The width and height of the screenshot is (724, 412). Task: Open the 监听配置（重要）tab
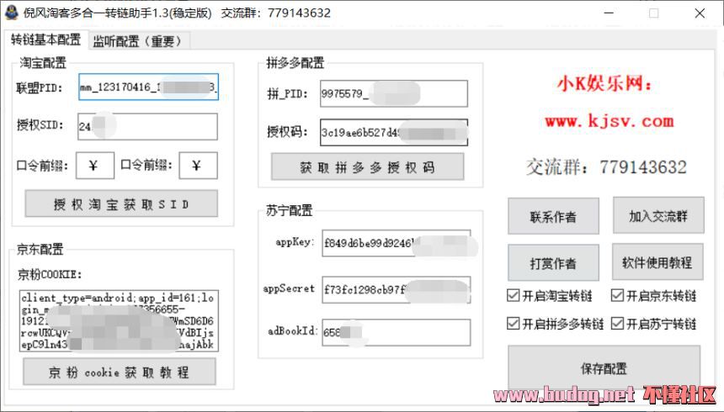138,41
